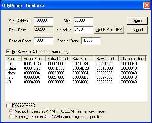This screenshot has width=152, height=123.
Task: Click the Cancel button
Action: pyautogui.click(x=137, y=30)
